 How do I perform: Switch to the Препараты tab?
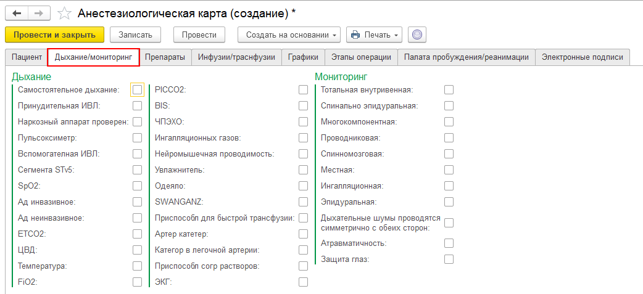point(165,57)
